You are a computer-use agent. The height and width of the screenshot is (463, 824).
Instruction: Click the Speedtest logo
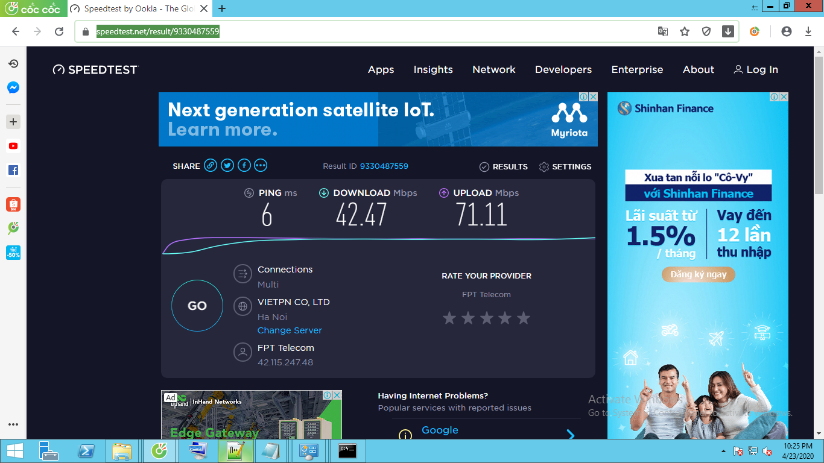point(95,70)
